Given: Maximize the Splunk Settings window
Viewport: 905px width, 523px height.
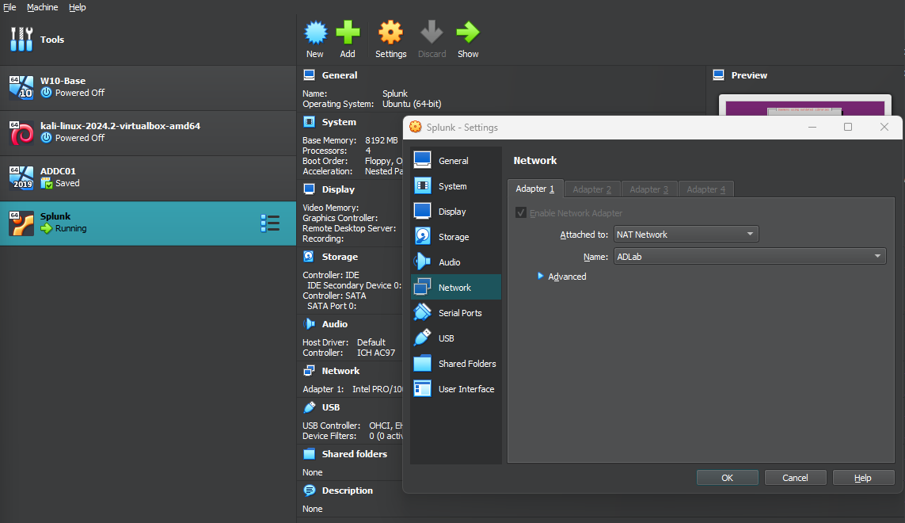Looking at the screenshot, I should click(x=848, y=127).
